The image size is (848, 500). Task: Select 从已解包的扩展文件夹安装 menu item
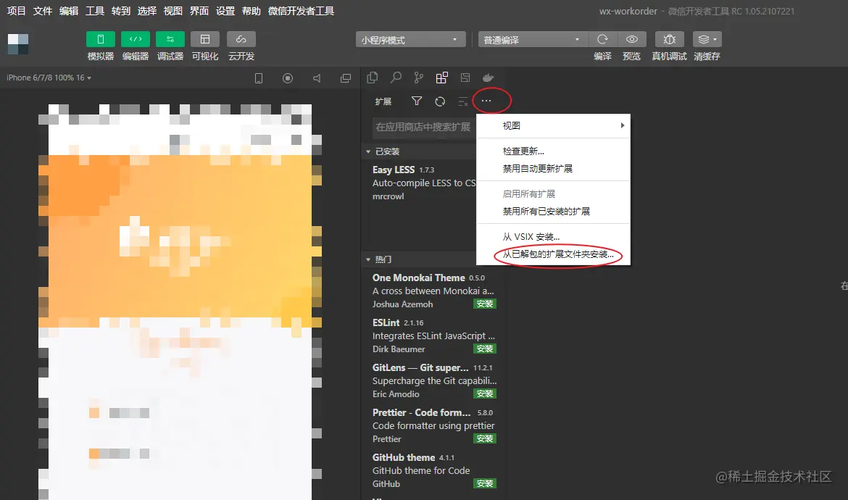[553, 254]
